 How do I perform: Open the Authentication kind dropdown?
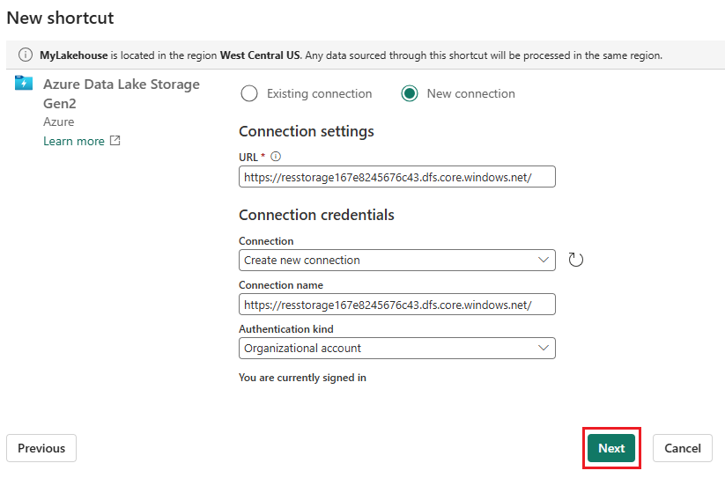(x=397, y=349)
